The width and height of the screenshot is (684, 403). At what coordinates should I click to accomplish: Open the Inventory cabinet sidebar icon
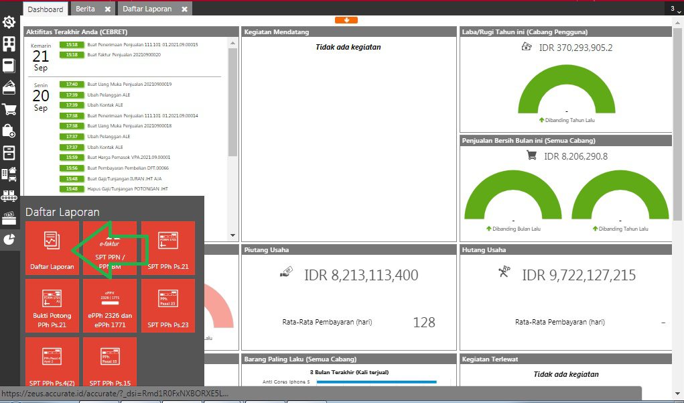coord(9,152)
